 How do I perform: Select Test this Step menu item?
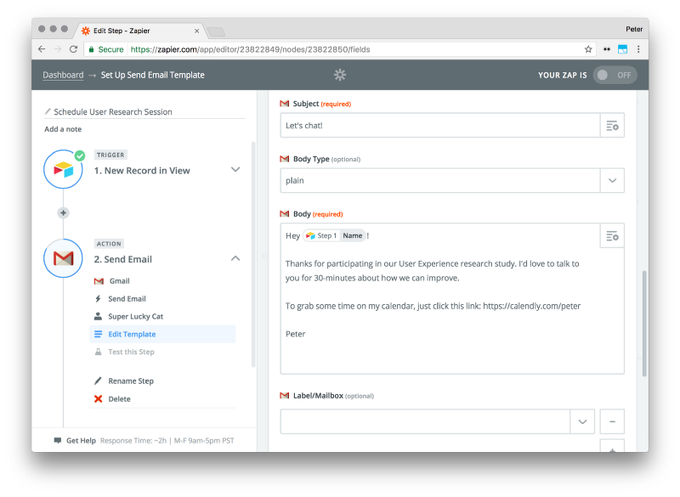click(x=131, y=352)
